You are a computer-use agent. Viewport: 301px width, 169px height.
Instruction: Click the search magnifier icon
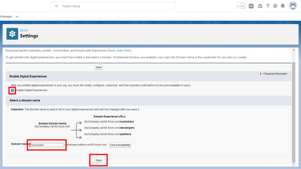57,6
